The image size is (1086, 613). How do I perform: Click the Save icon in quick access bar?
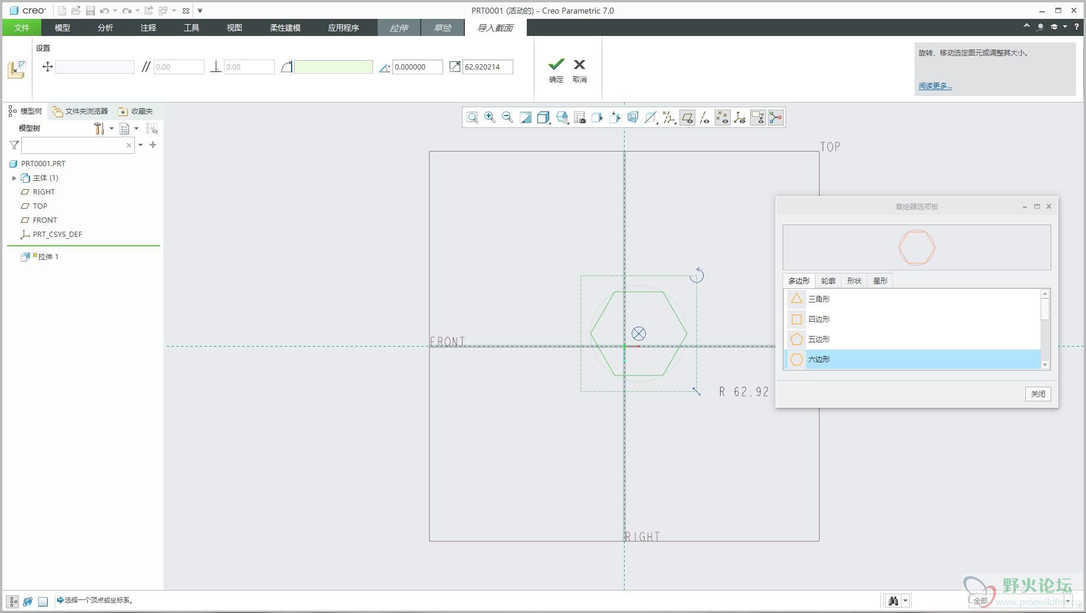(90, 11)
